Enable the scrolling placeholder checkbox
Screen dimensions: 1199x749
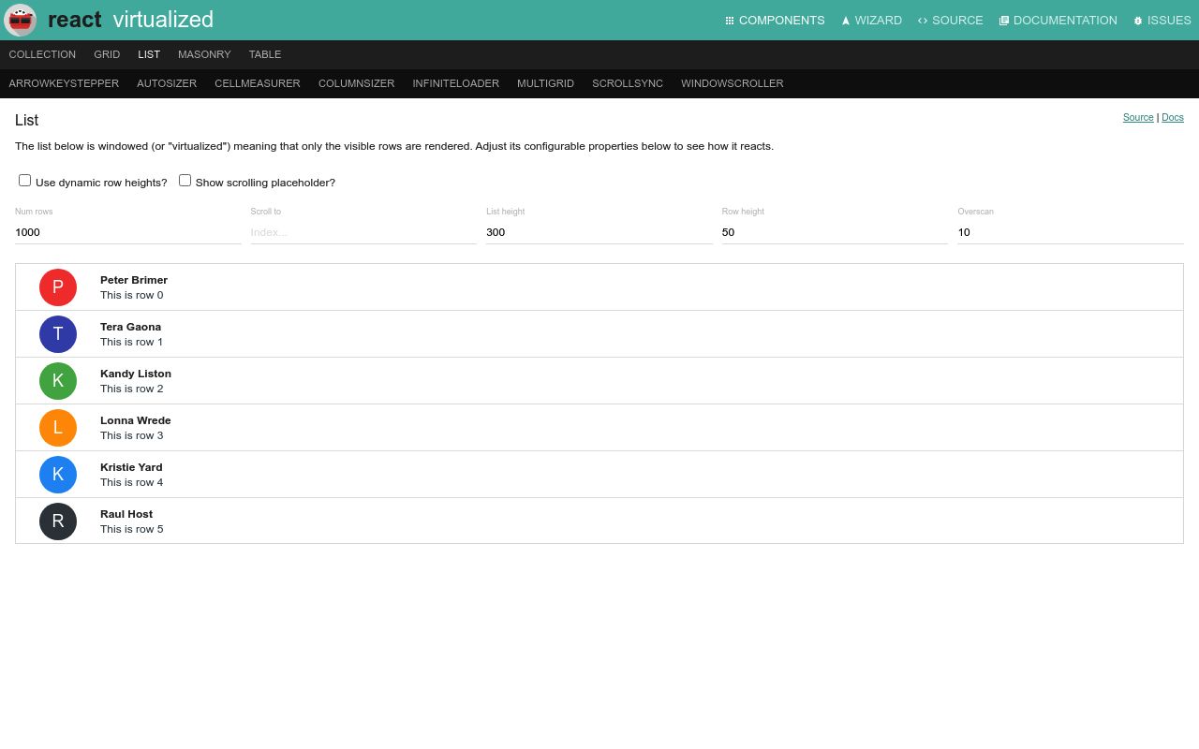click(185, 180)
